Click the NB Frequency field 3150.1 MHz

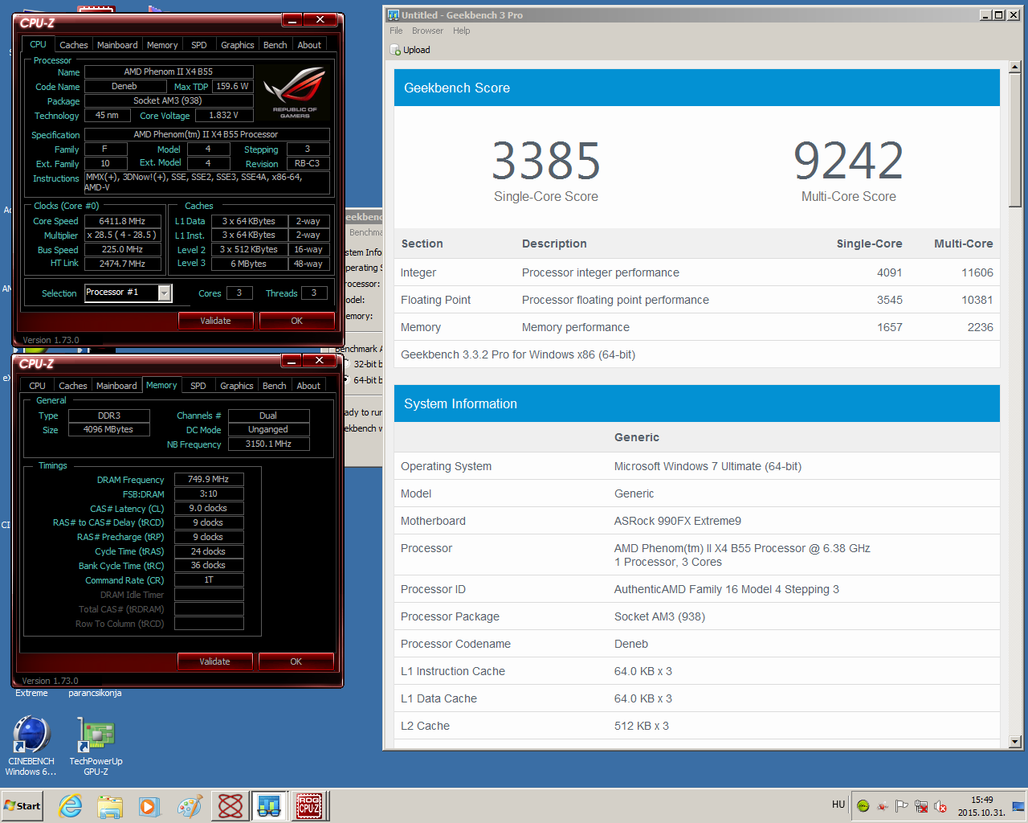coord(268,444)
